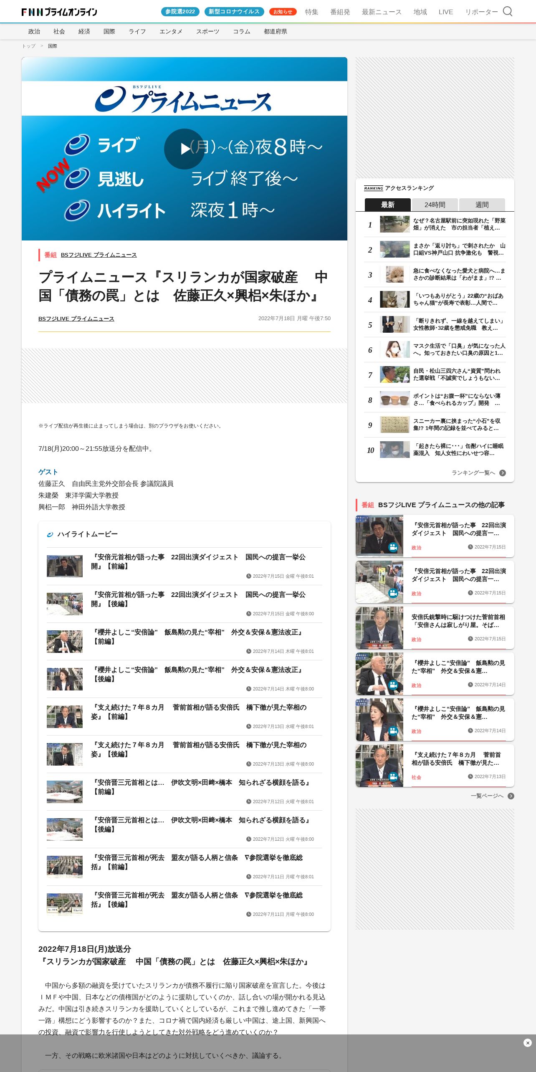Open the BSフジLIVE プライムニュース author link below headline
This screenshot has width=536, height=1072.
76,319
